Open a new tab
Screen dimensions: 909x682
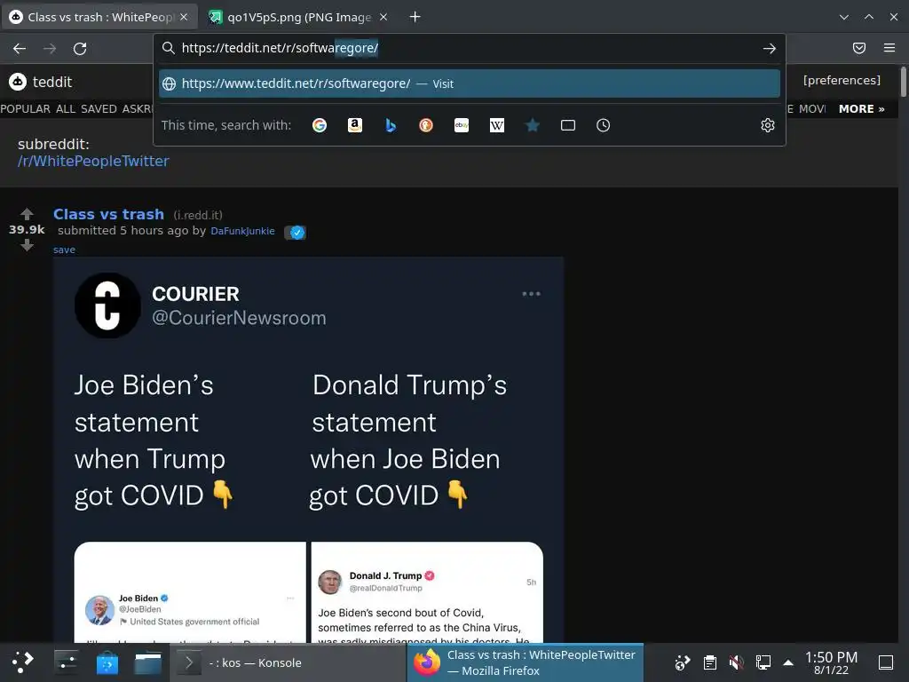pyautogui.click(x=415, y=17)
